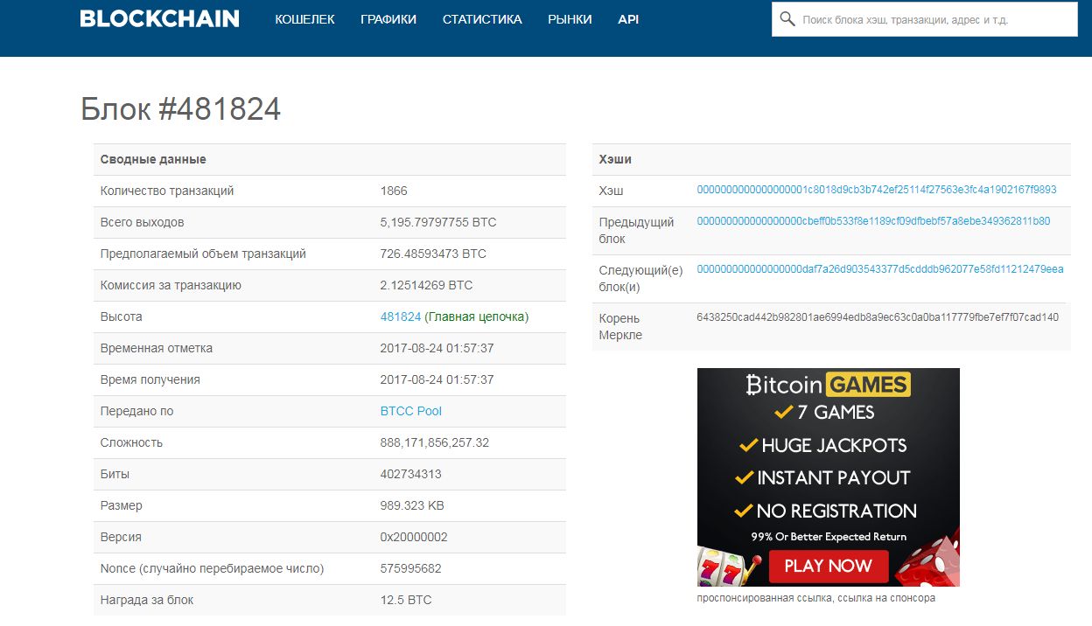Click the sponsored link caption under ad
Image resolution: width=1092 pixels, height=626 pixels.
[x=815, y=598]
